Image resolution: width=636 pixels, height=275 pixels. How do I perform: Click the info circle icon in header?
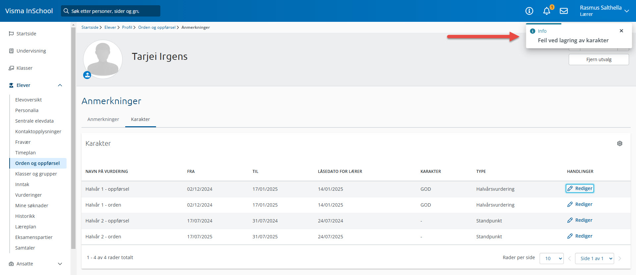529,11
